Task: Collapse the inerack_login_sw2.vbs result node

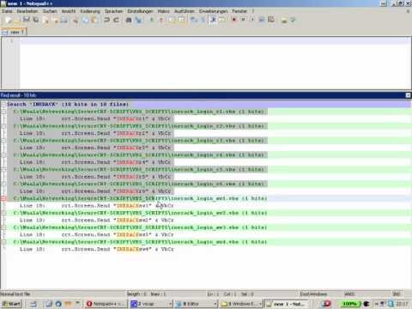Action: (3, 213)
